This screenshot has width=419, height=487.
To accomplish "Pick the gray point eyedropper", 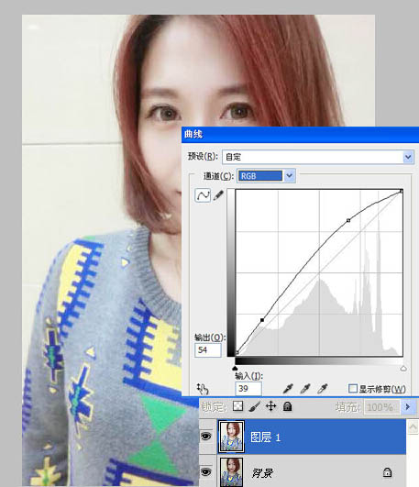I will (305, 388).
